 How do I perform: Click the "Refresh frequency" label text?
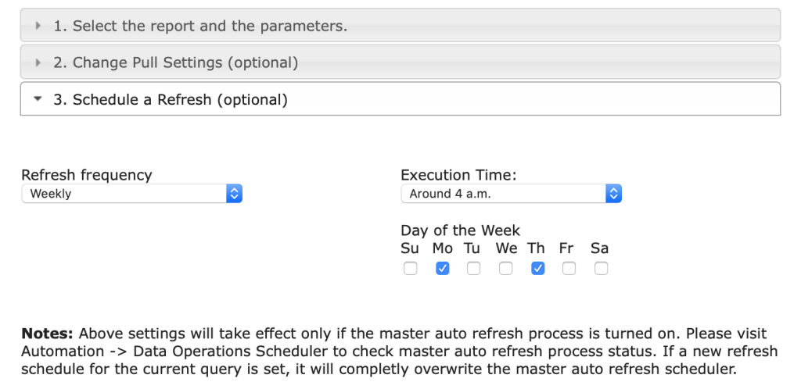tap(87, 175)
